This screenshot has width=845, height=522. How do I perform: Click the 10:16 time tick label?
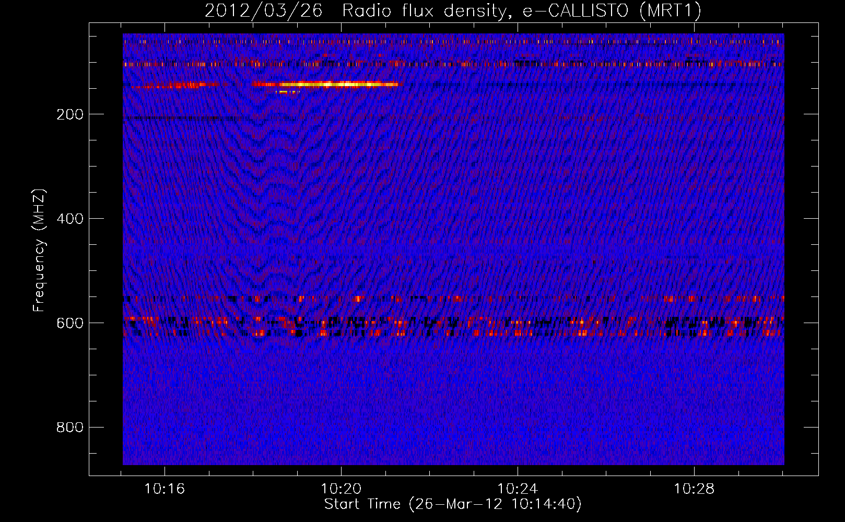coord(165,489)
